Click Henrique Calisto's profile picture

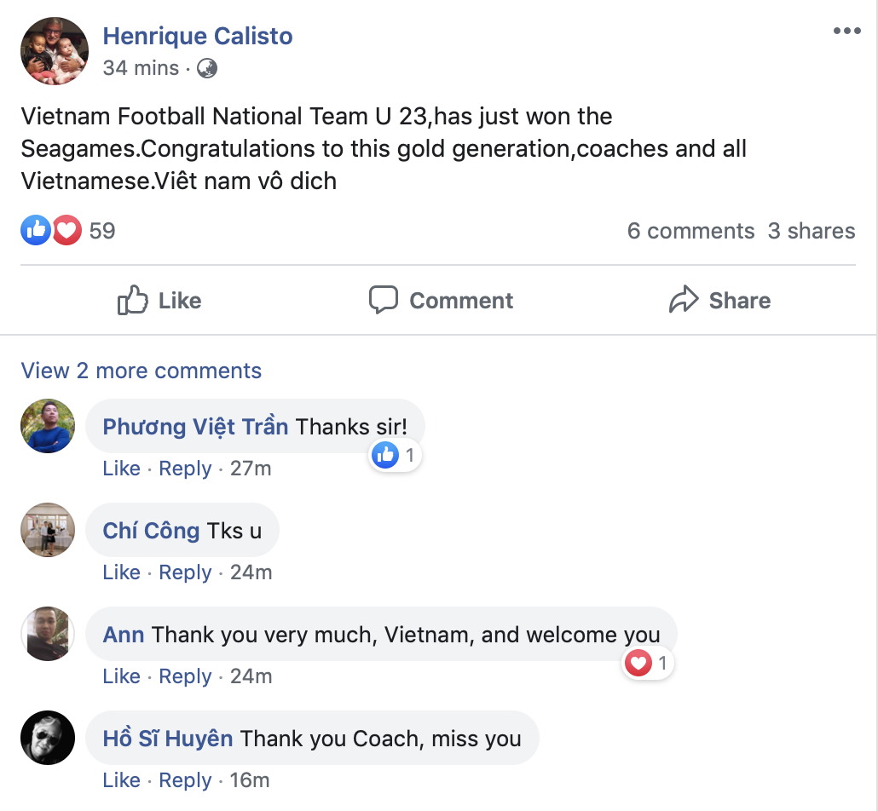55,51
